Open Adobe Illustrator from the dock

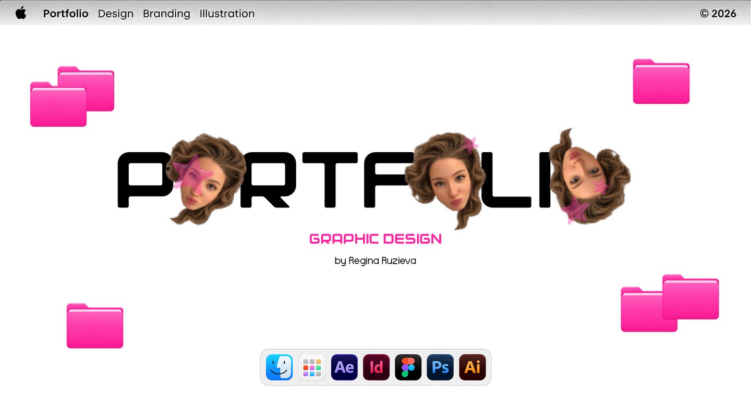pyautogui.click(x=473, y=367)
